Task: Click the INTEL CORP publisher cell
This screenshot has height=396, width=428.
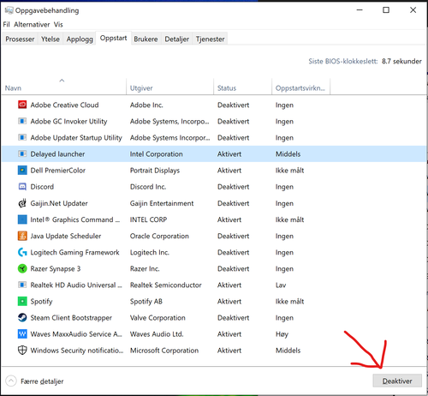Action: coord(148,219)
